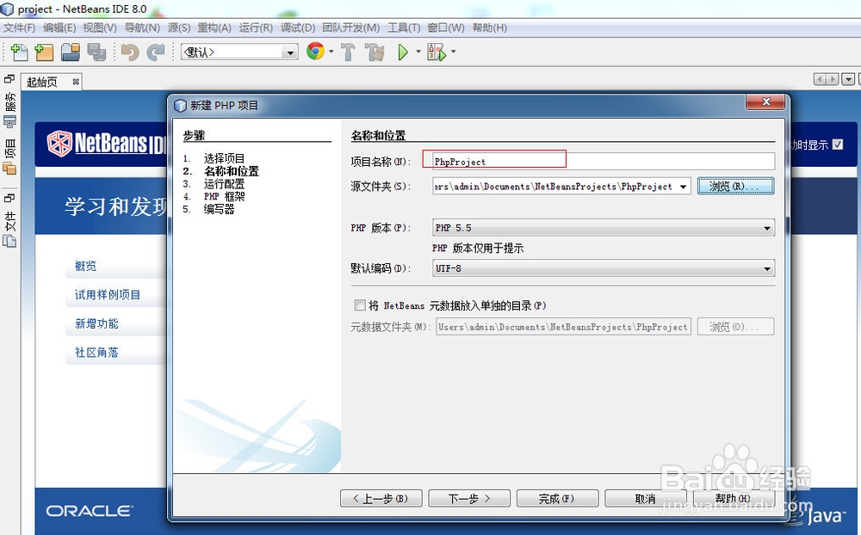Click the scroll tabs left arrow
This screenshot has height=535, width=861.
pos(820,80)
